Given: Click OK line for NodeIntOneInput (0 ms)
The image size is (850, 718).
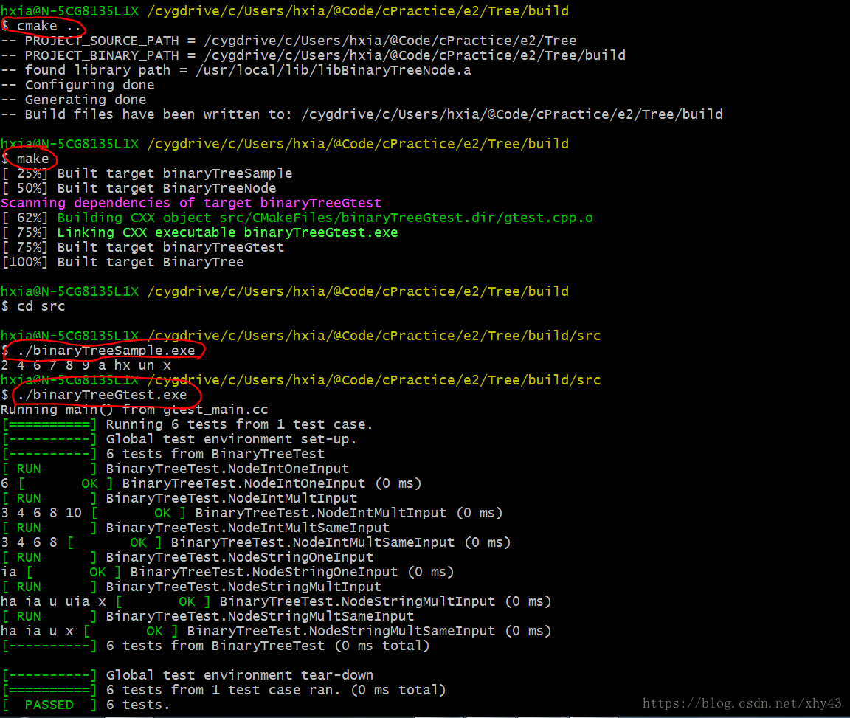Looking at the screenshot, I should coord(212,484).
